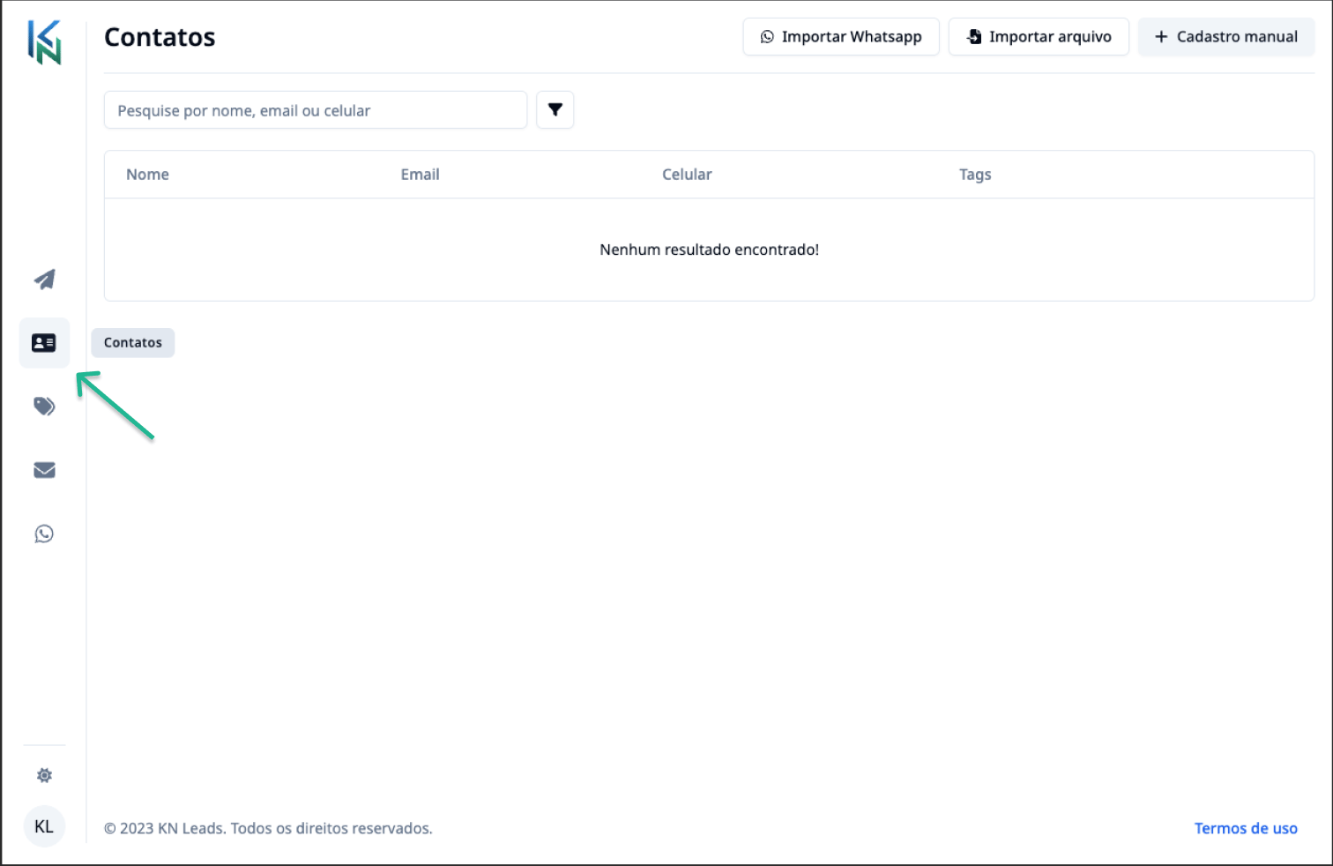Open the WhatsApp sidebar icon
This screenshot has width=1333, height=866.
[x=44, y=534]
